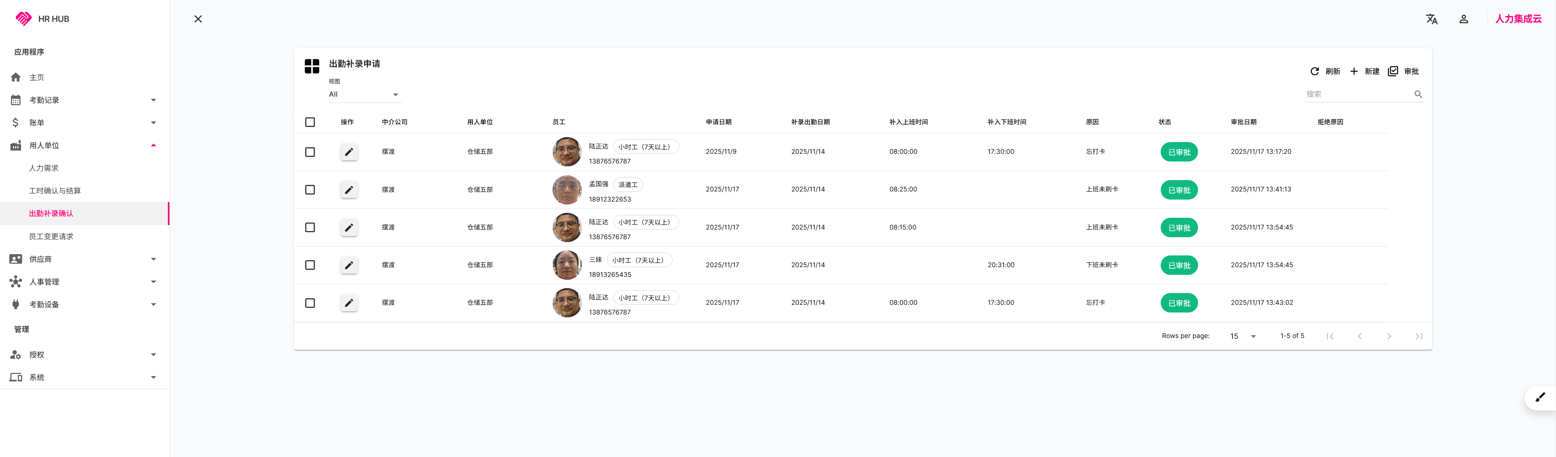Open 工时确认与结算 menu item

point(55,191)
